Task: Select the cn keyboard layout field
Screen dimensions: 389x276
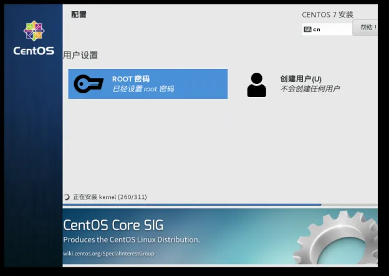Action: [327, 29]
